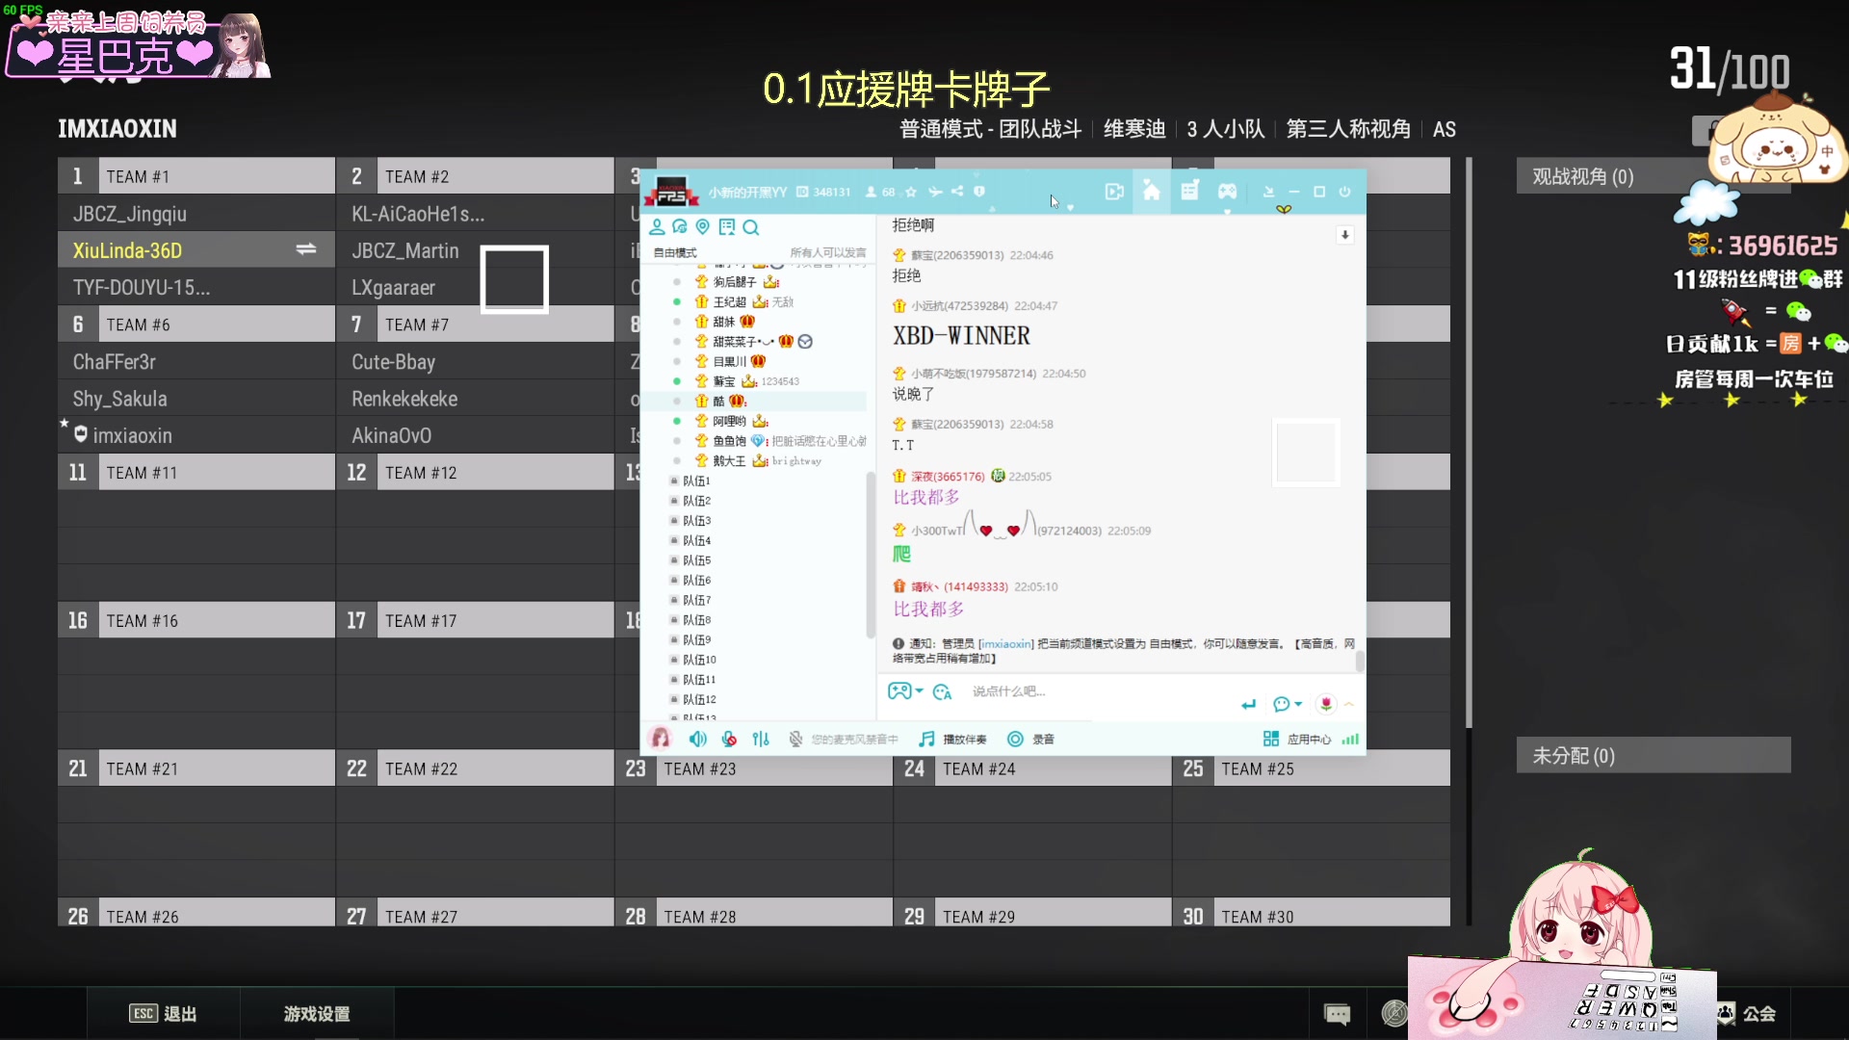Click the airplane icon beside the star in YY header
The image size is (1849, 1040).
(x=934, y=192)
